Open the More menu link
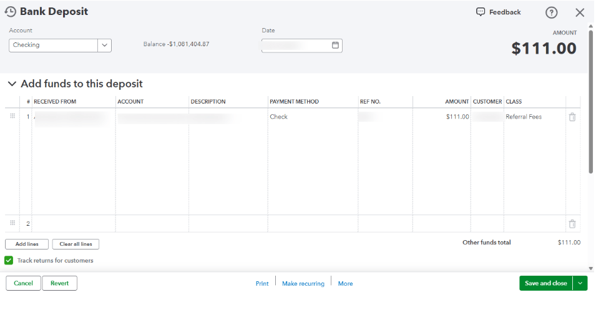Image resolution: width=596 pixels, height=310 pixels. coord(346,283)
